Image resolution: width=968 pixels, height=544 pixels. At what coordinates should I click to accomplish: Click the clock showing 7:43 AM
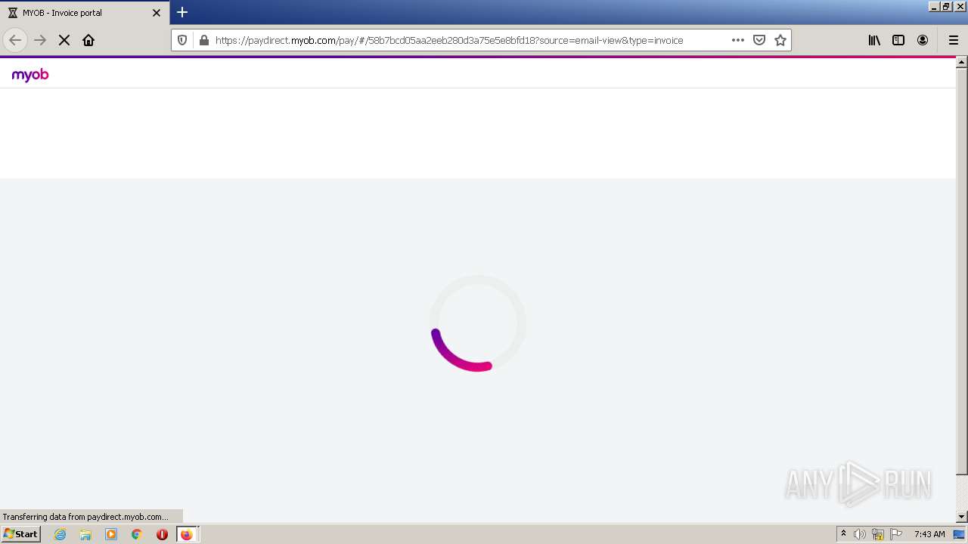point(929,534)
